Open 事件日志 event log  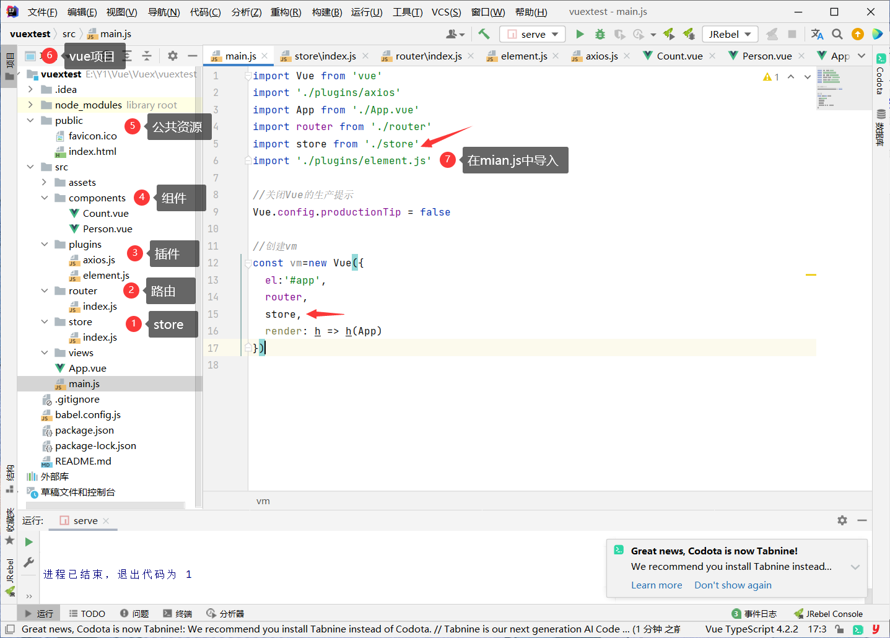tap(754, 614)
